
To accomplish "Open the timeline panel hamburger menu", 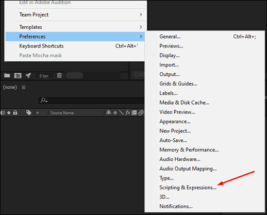I will tap(24, 88).
